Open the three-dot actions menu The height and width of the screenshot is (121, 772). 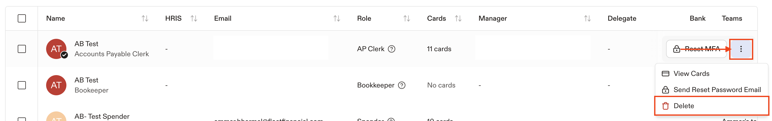(x=741, y=49)
